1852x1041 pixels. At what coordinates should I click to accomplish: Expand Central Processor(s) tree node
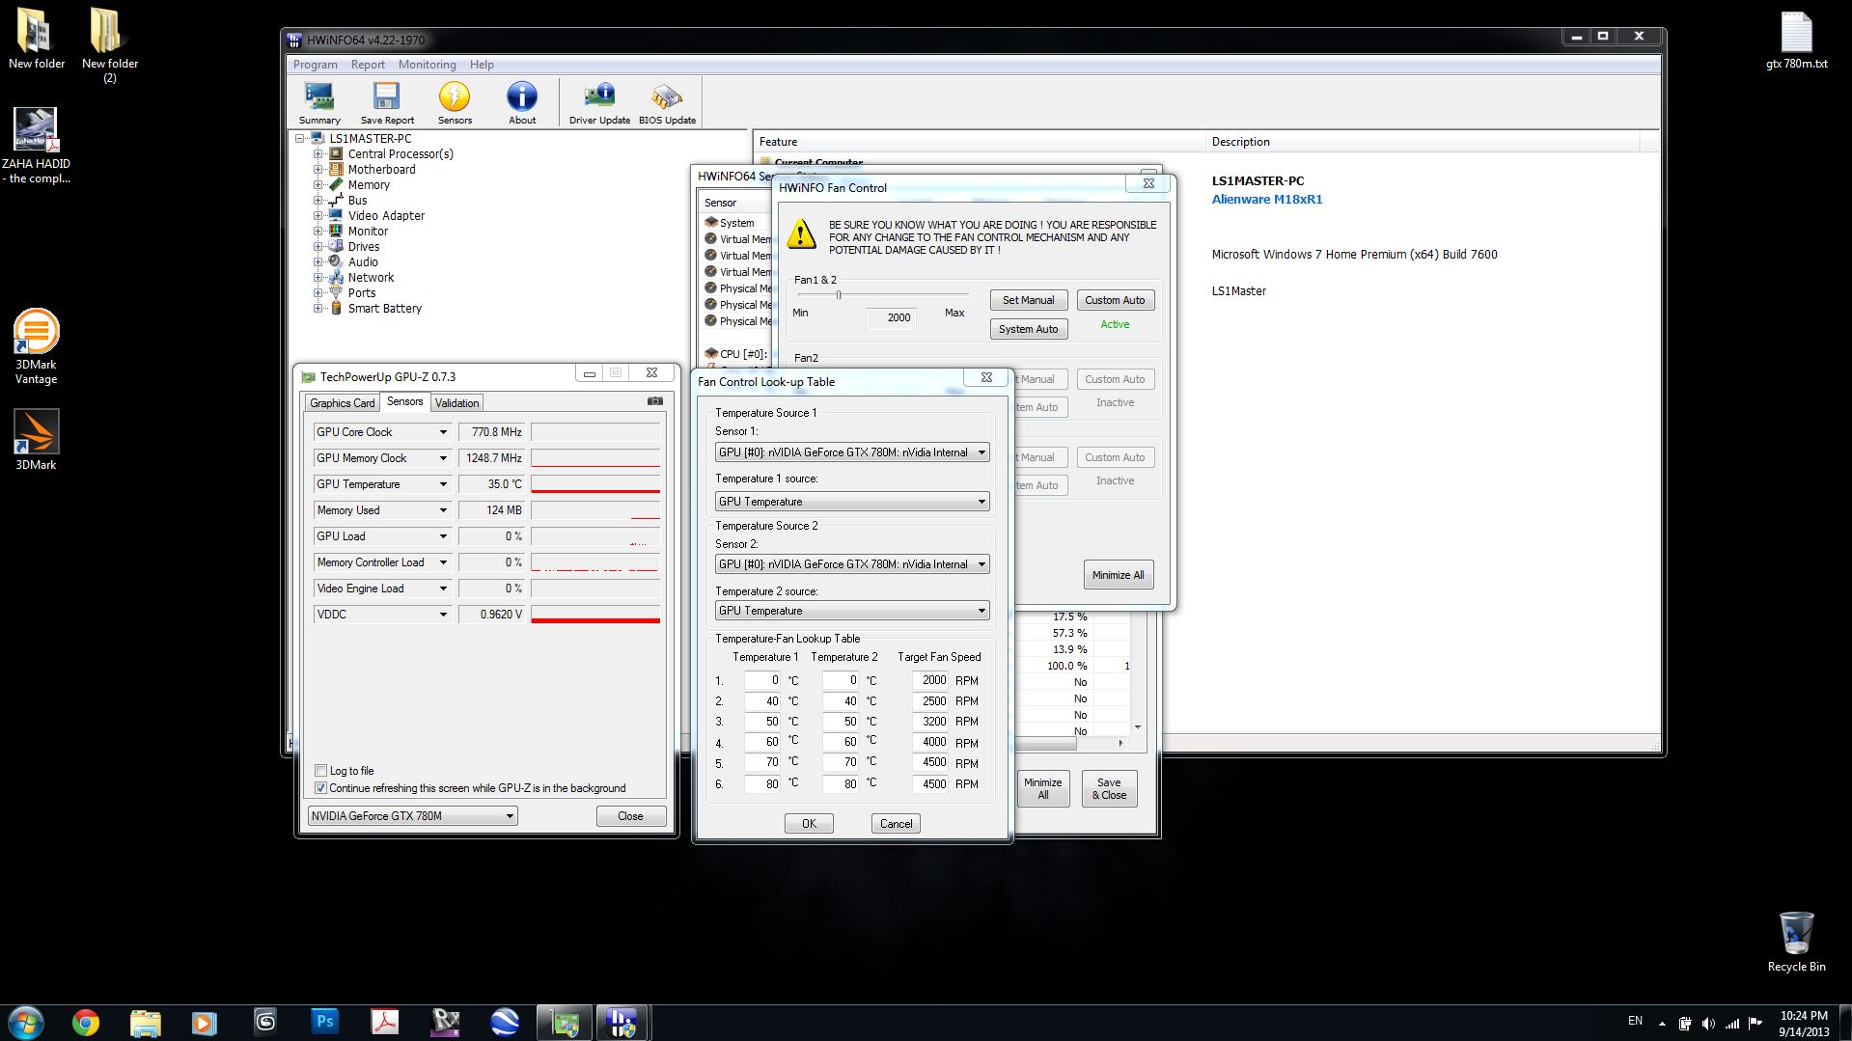[318, 154]
